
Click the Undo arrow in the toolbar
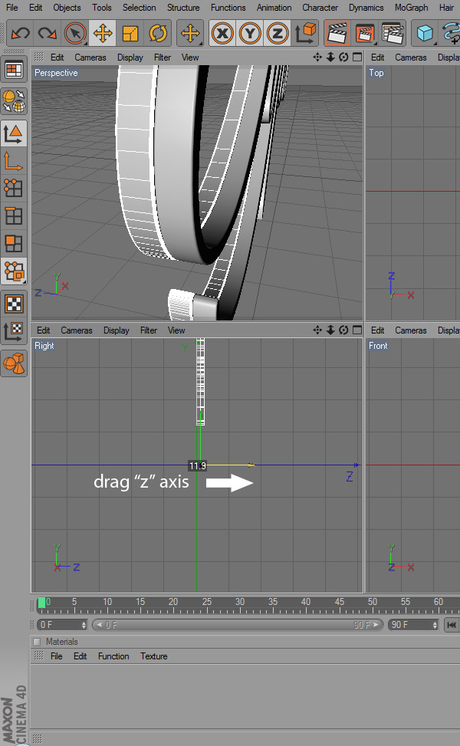click(x=20, y=34)
